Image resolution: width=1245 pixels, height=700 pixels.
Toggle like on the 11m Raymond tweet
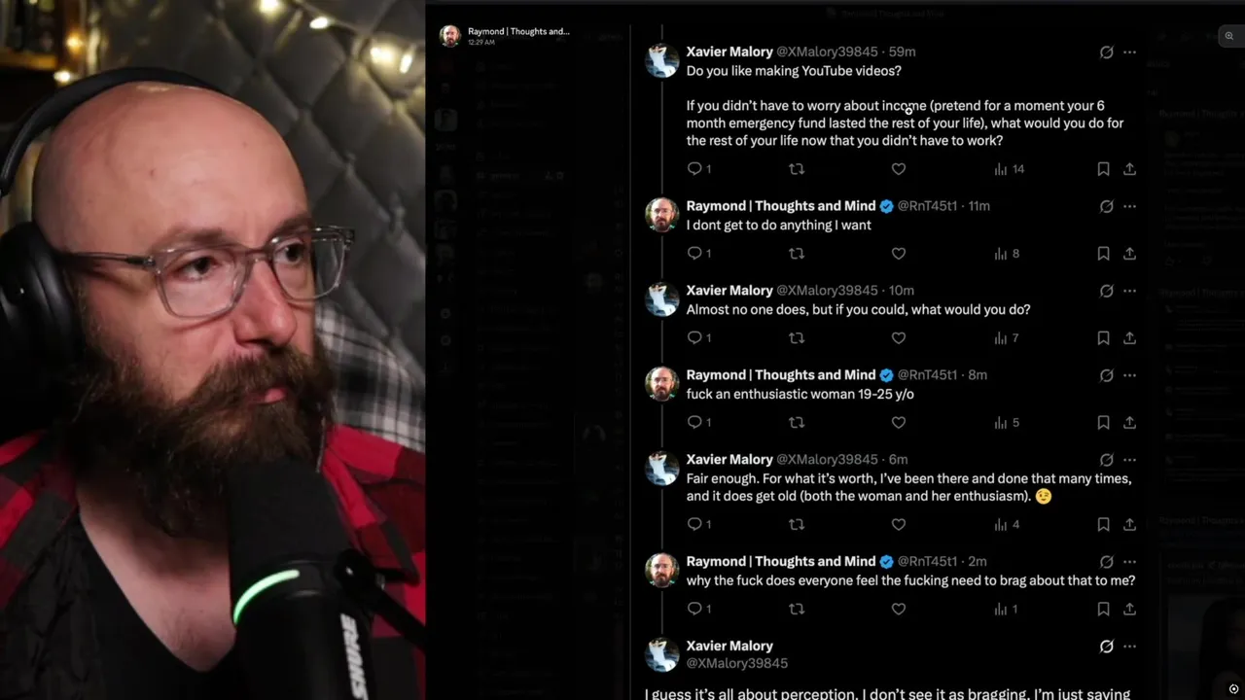[899, 254]
